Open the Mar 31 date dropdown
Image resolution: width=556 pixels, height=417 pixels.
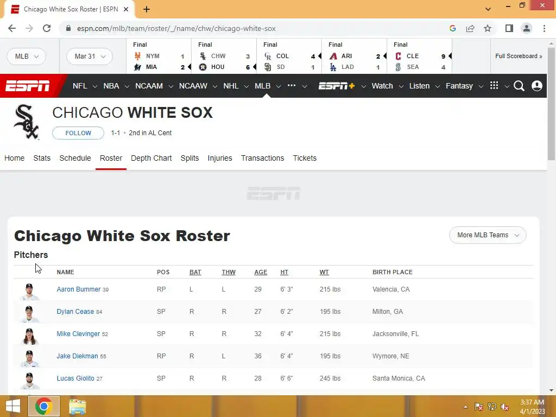[90, 56]
